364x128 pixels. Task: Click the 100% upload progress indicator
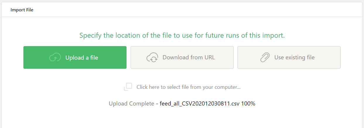[x=248, y=103]
